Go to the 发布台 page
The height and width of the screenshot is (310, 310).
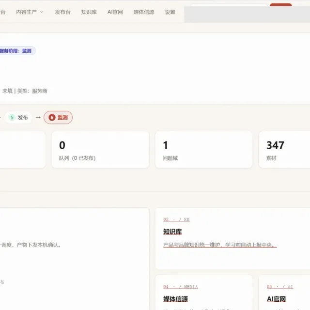[x=62, y=12]
